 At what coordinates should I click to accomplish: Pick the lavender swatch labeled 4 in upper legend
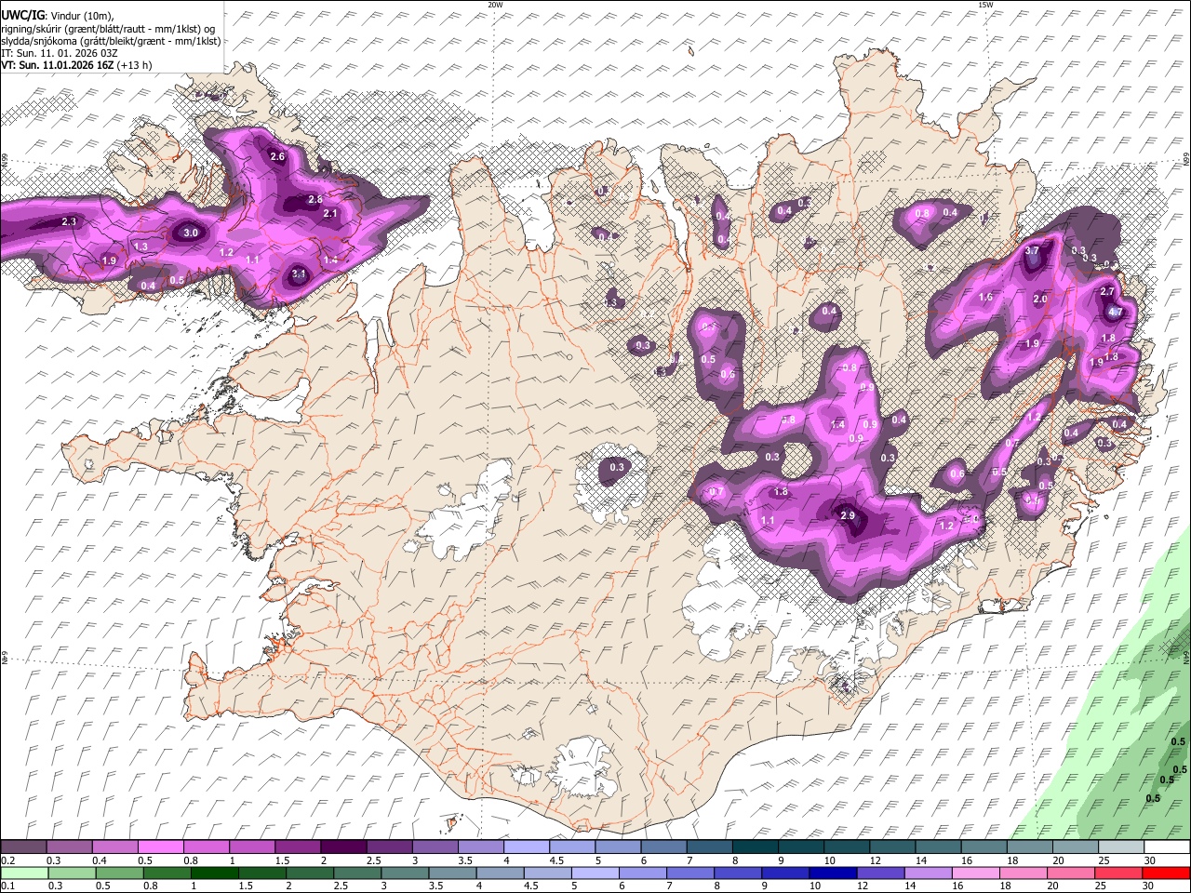click(526, 847)
